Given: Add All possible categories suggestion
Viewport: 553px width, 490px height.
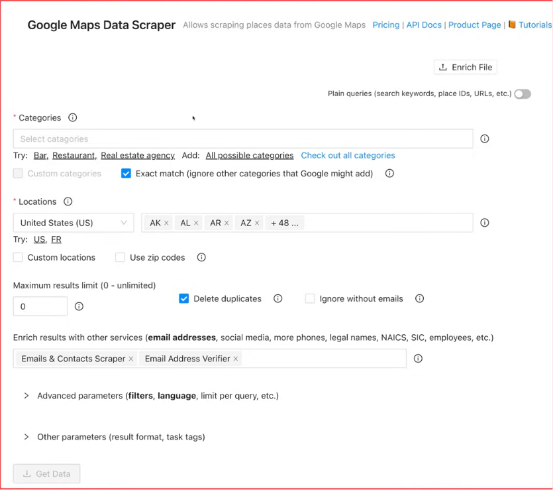Looking at the screenshot, I should tap(250, 156).
